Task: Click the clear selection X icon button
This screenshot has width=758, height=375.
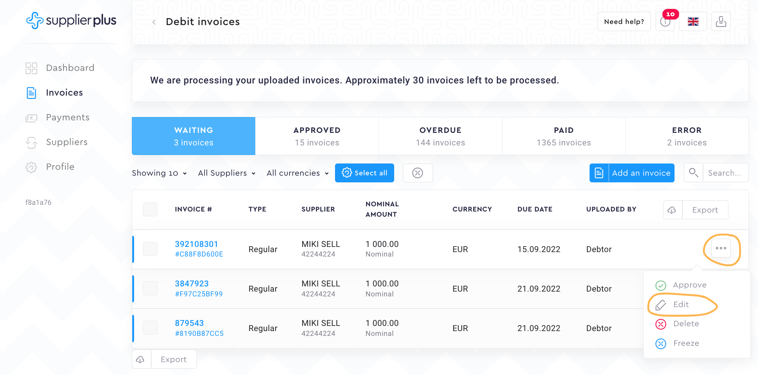Action: (417, 173)
